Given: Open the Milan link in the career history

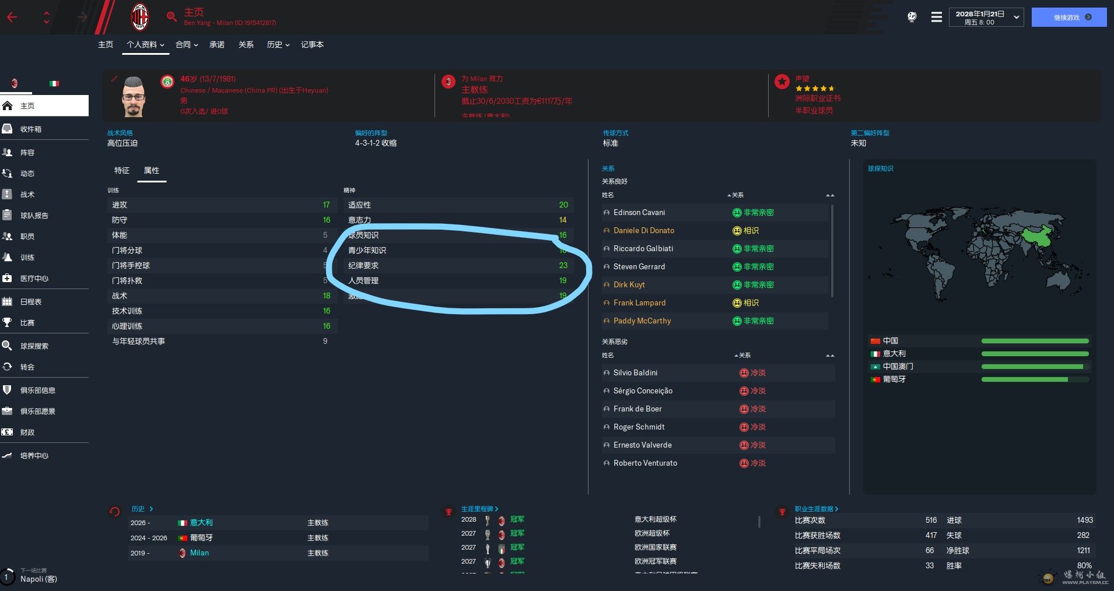Looking at the screenshot, I should pyautogui.click(x=199, y=553).
